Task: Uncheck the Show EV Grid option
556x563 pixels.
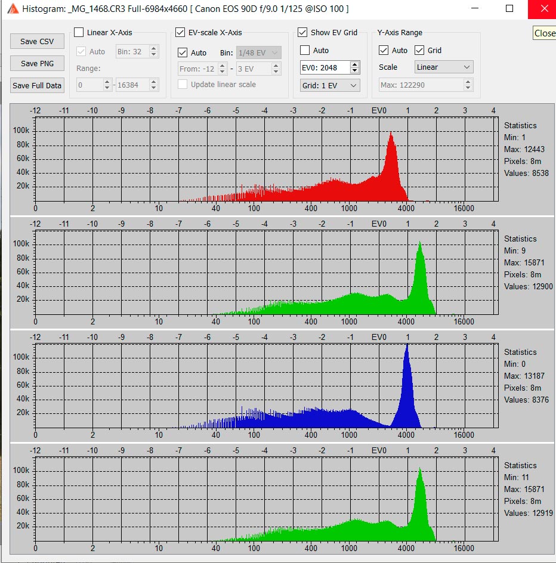Action: coord(302,32)
